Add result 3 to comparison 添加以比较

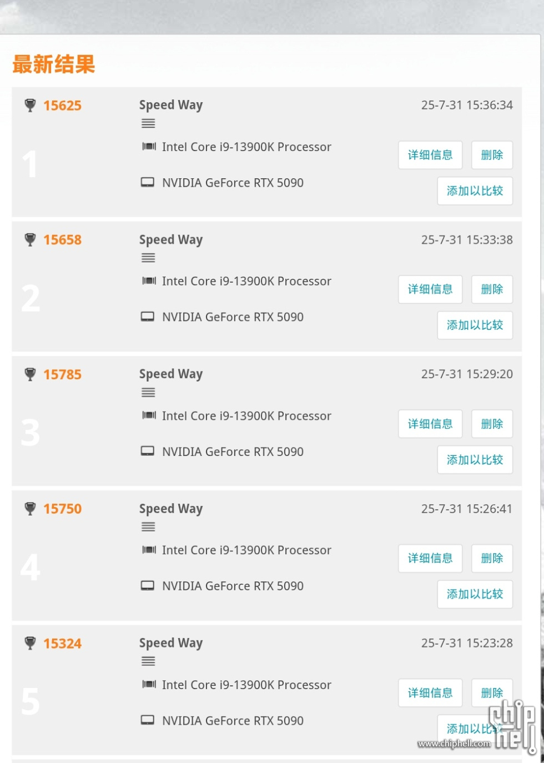[x=475, y=460]
